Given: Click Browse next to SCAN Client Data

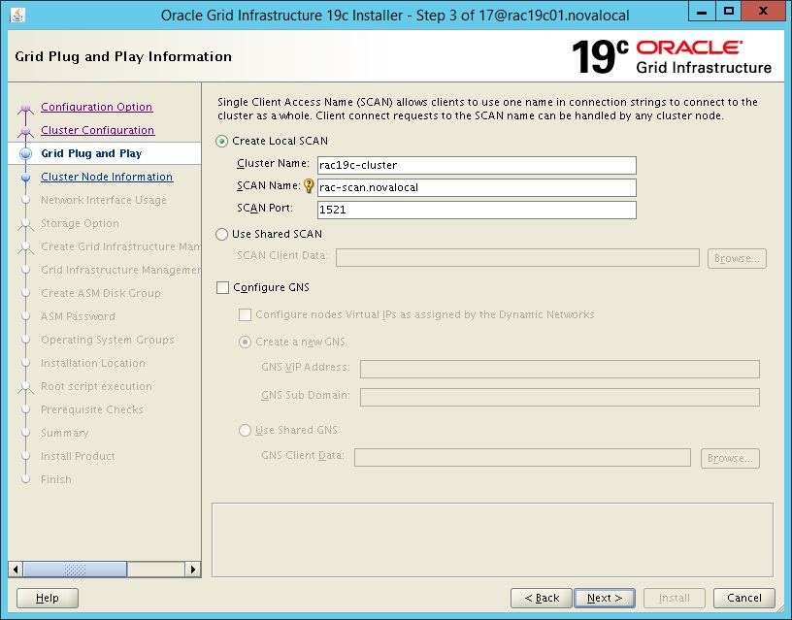Looking at the screenshot, I should click(x=736, y=258).
